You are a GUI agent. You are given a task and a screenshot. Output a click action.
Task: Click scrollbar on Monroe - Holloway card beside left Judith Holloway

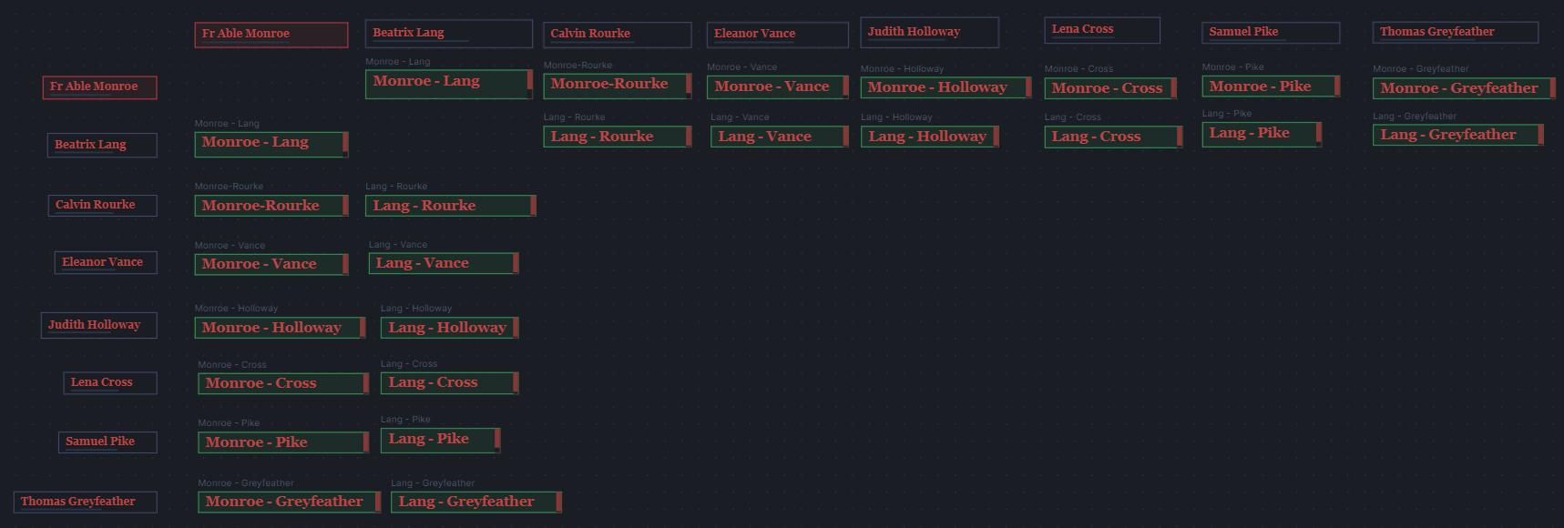coord(363,328)
